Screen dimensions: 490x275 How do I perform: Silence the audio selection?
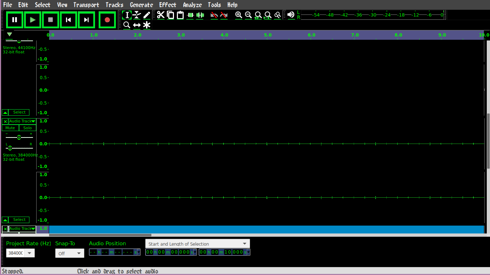click(x=200, y=15)
